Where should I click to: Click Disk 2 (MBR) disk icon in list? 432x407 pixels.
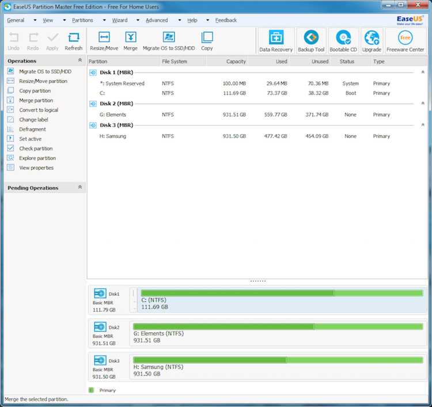pyautogui.click(x=93, y=104)
